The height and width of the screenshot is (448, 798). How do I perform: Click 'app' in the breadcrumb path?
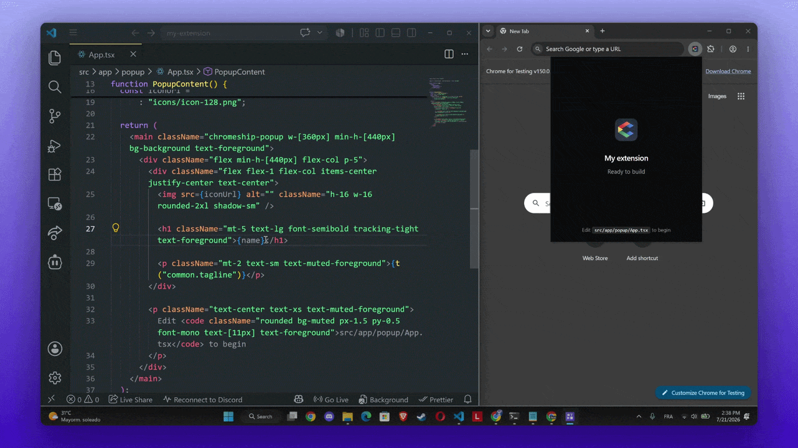pyautogui.click(x=105, y=72)
